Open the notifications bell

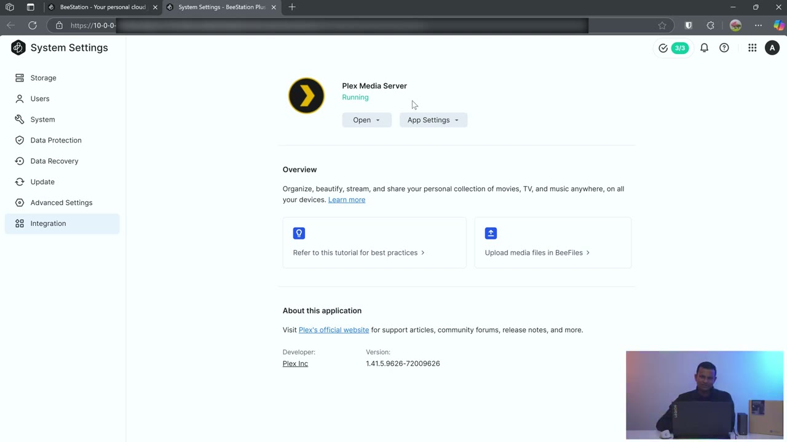coord(704,48)
